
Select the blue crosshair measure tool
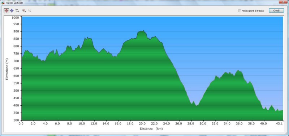point(12,11)
